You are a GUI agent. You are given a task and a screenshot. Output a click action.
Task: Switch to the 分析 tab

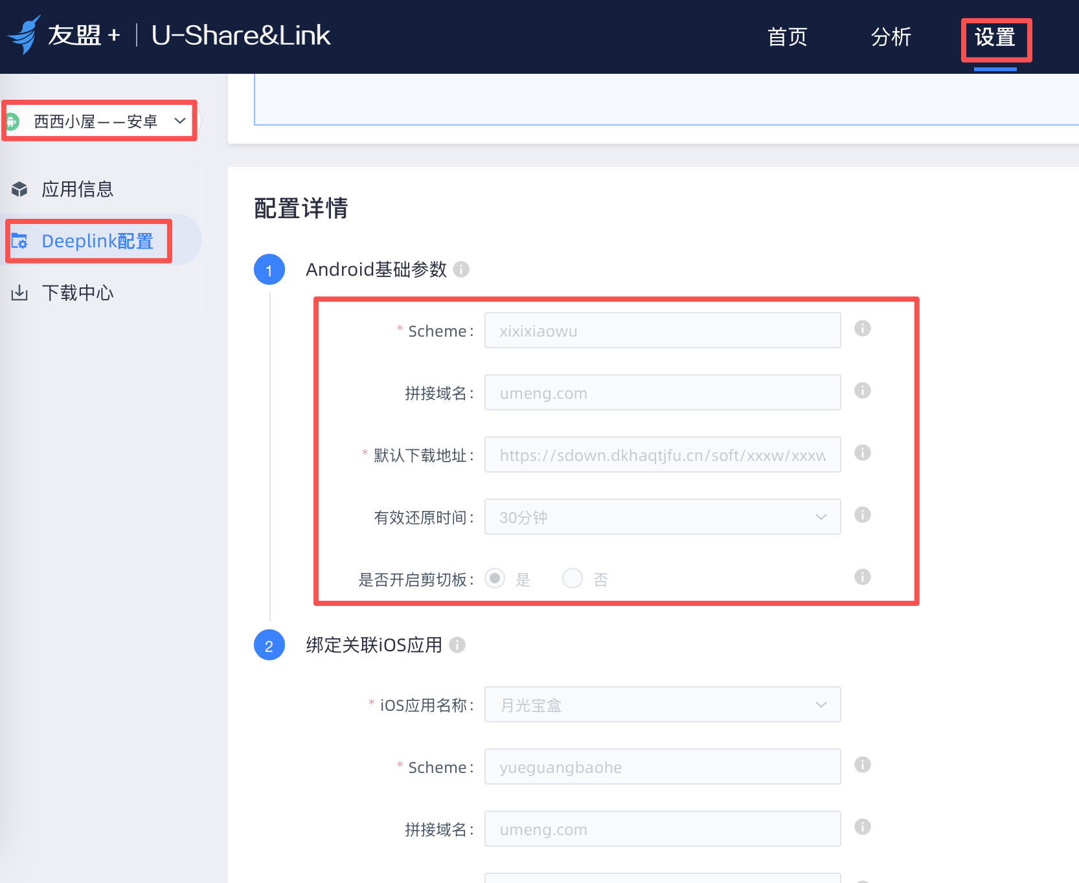891,37
